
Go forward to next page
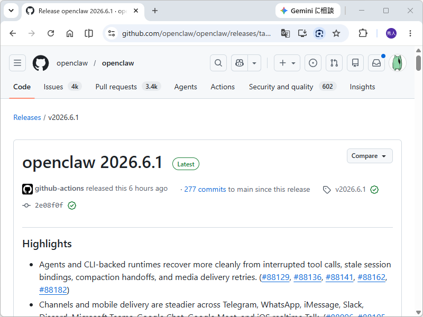pyautogui.click(x=32, y=33)
